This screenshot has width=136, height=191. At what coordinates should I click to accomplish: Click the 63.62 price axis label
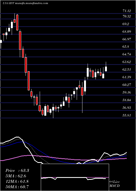127,62
